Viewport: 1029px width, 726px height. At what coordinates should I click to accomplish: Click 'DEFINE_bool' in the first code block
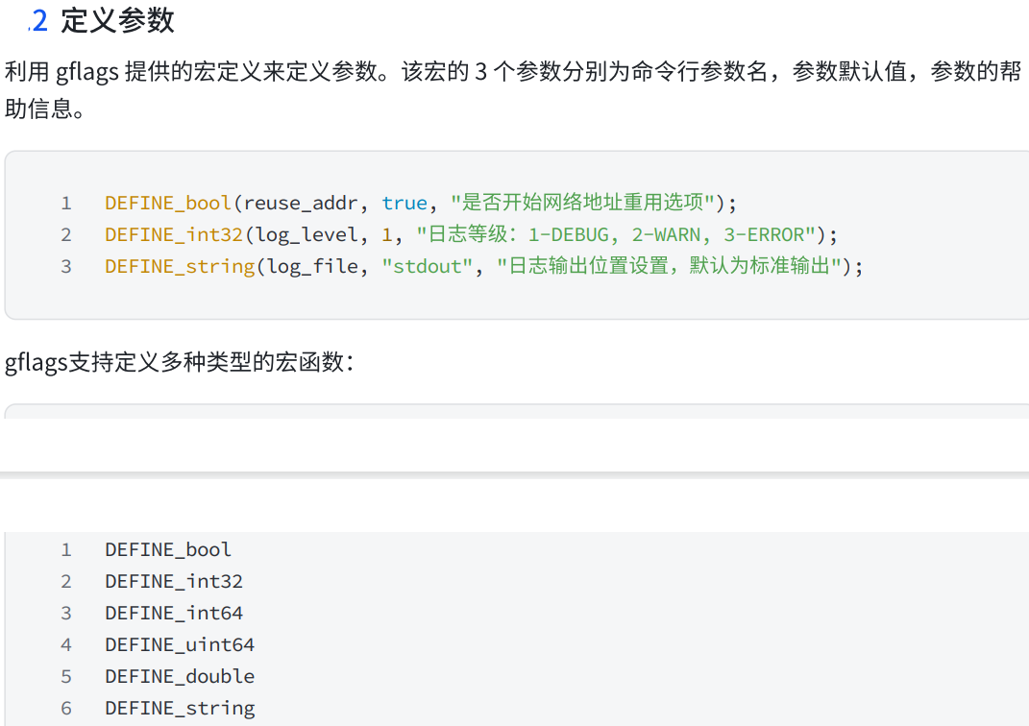coord(168,203)
